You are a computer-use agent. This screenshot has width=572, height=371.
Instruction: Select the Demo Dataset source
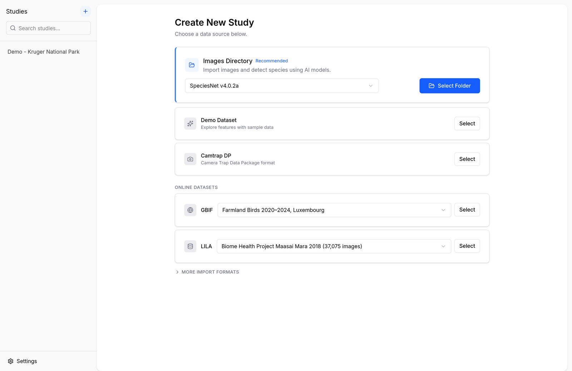point(467,124)
